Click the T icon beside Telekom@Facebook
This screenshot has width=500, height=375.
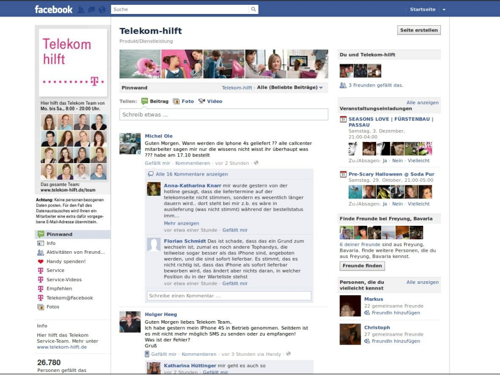(40, 298)
